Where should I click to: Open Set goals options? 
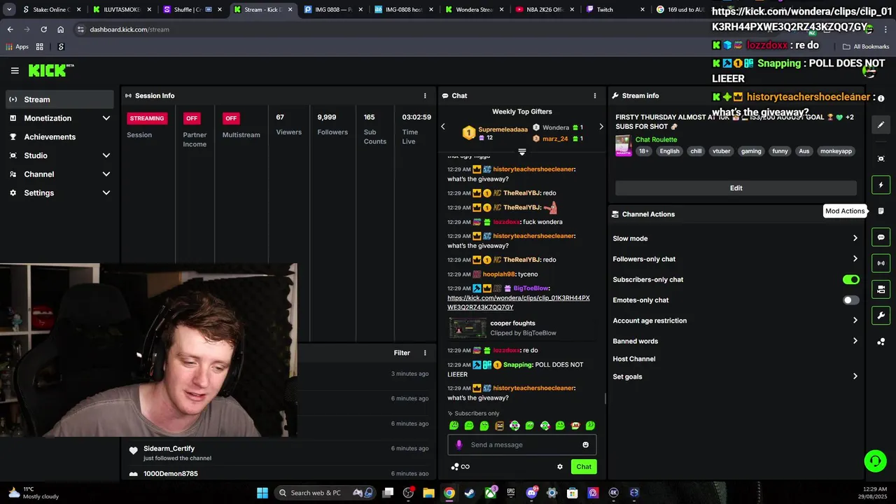pyautogui.click(x=736, y=377)
